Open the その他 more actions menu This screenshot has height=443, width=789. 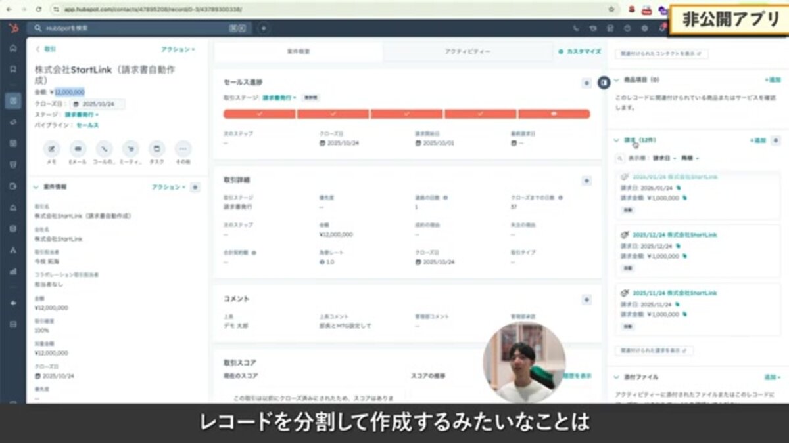coord(183,150)
